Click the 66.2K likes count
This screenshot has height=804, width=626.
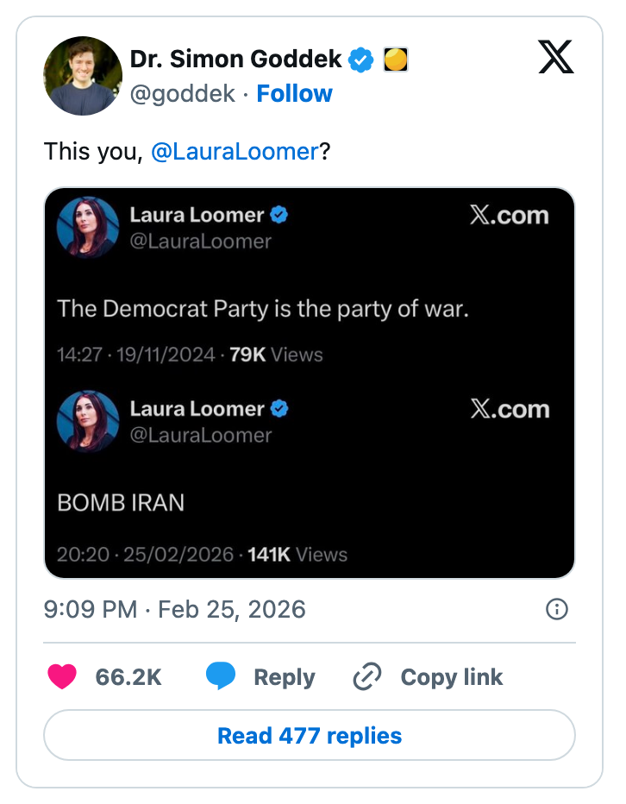[x=128, y=677]
